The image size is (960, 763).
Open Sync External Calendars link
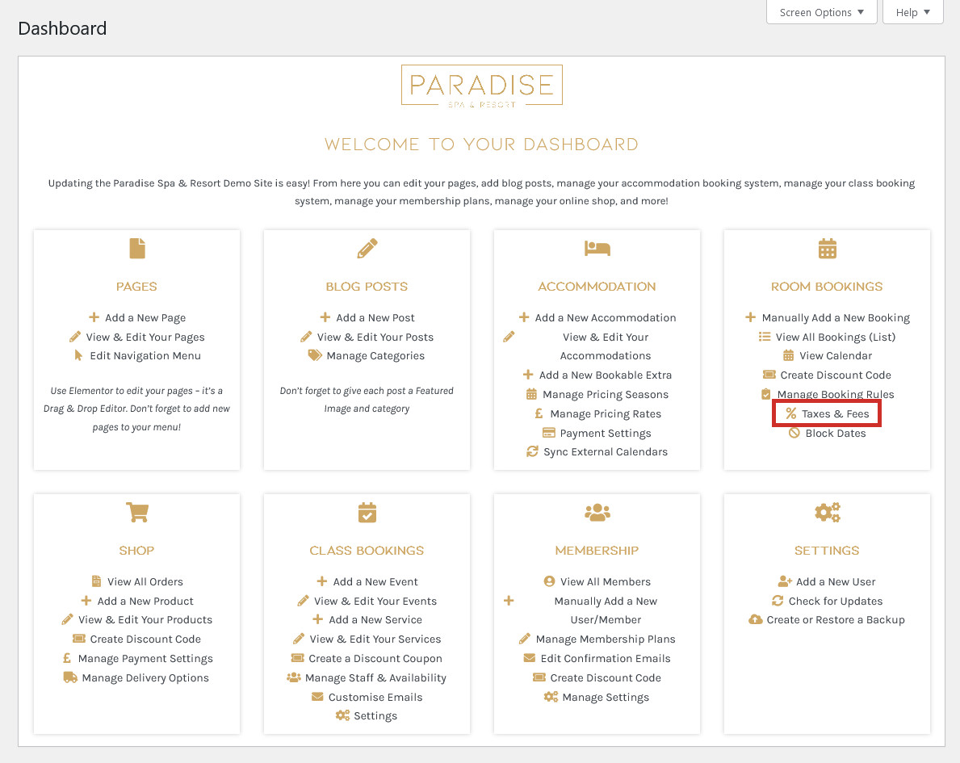606,452
